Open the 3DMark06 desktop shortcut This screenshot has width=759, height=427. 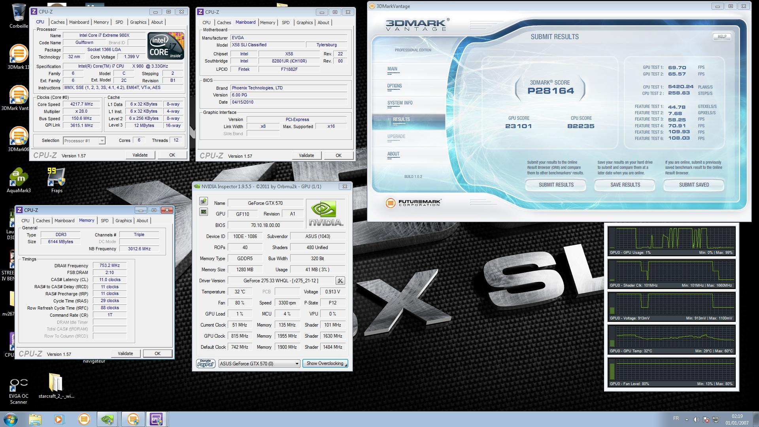click(18, 139)
